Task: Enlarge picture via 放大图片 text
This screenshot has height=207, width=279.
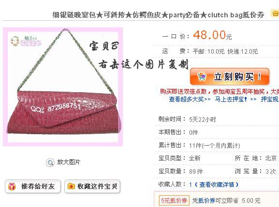Action: 69,162
